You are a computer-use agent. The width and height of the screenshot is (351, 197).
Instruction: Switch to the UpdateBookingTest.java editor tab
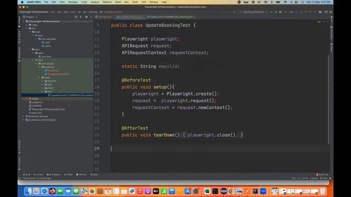coord(131,17)
